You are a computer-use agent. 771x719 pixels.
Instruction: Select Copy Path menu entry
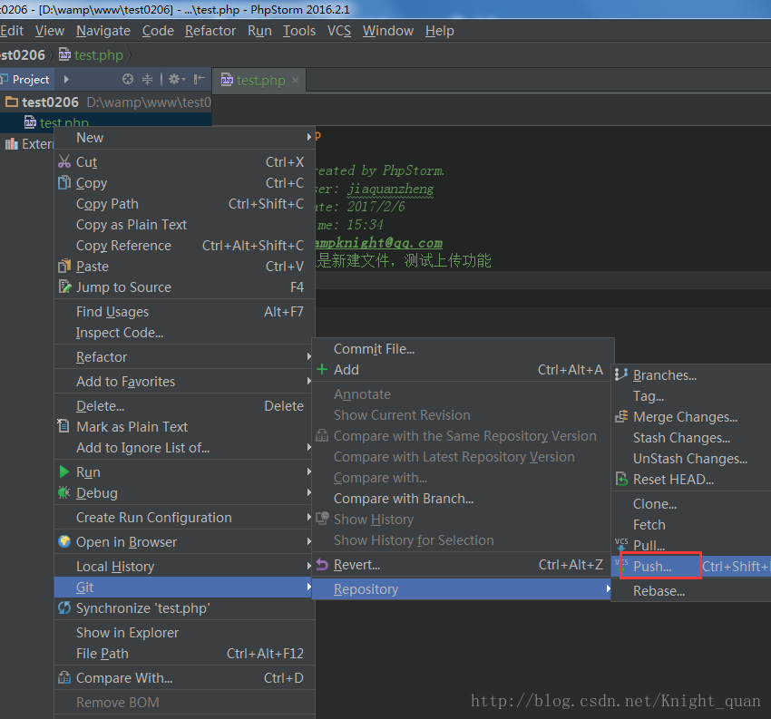click(x=184, y=203)
